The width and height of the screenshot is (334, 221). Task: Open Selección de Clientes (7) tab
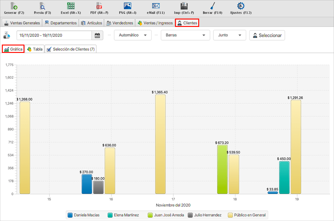click(71, 49)
